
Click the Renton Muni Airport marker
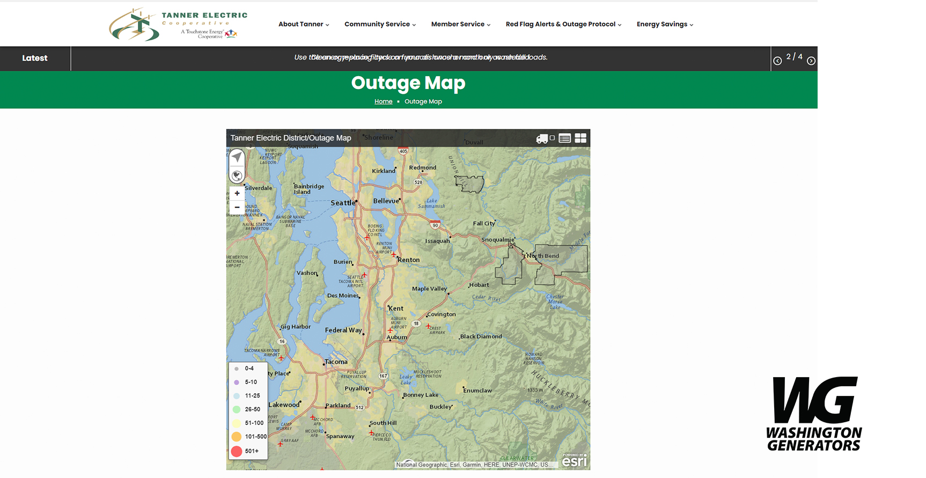[393, 254]
